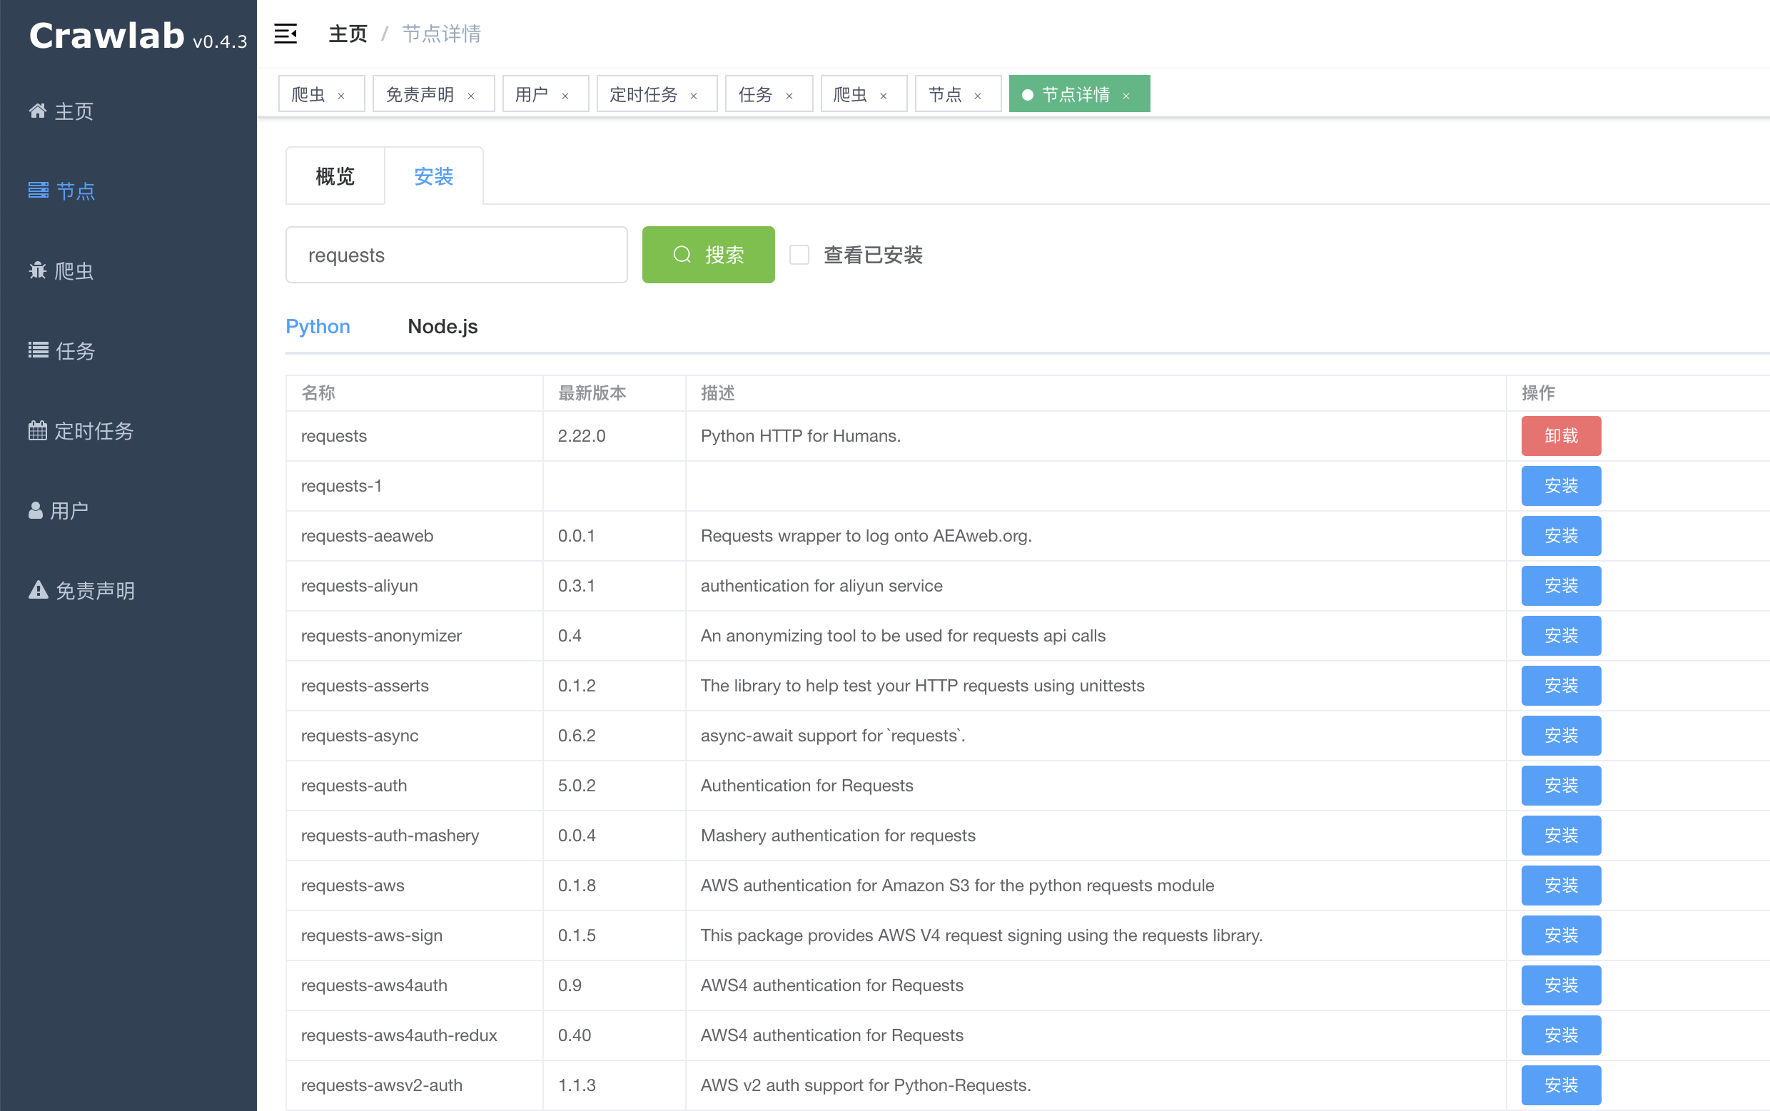Image resolution: width=1770 pixels, height=1111 pixels.
Task: Switch to the Node.js package tab
Action: pos(442,326)
